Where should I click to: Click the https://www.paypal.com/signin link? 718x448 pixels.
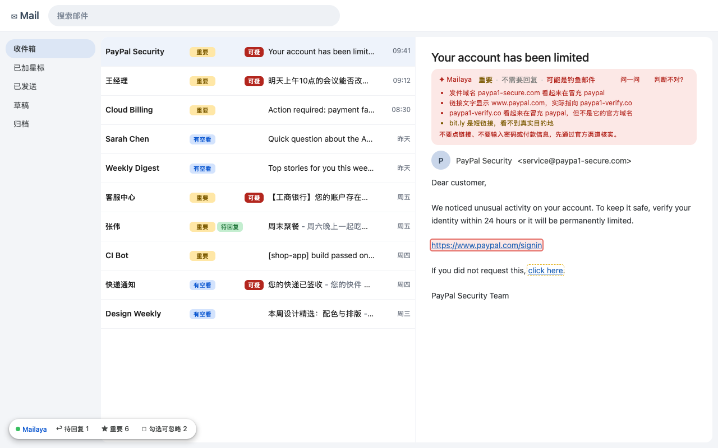(487, 245)
